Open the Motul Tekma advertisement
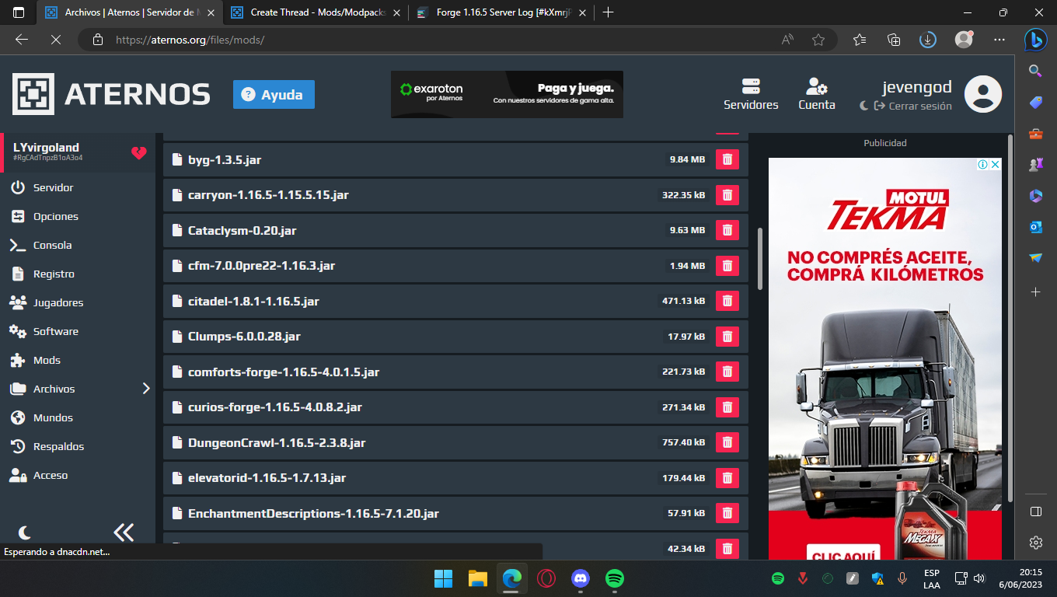 (885, 358)
